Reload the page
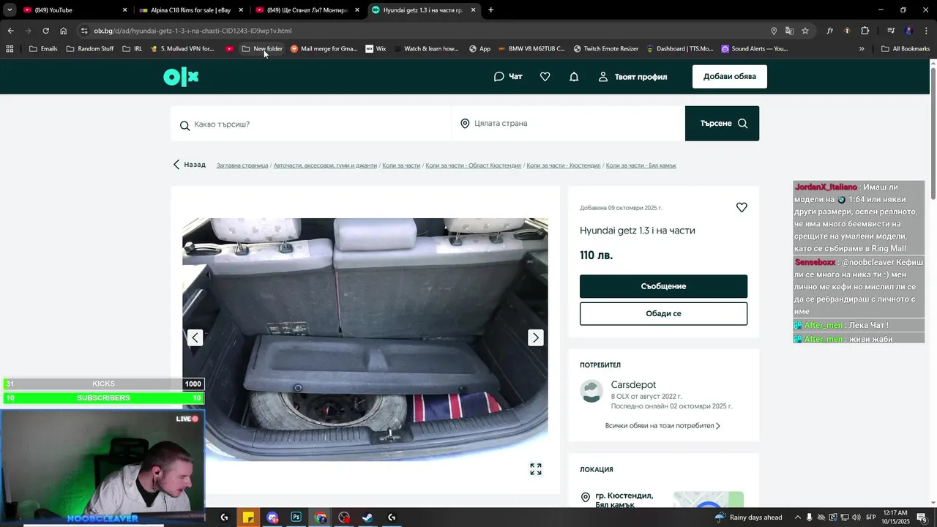Image resolution: width=937 pixels, height=527 pixels. point(45,31)
